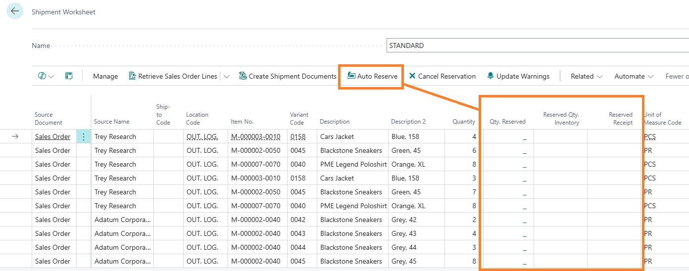Open the first row's three-dot menu
Image resolution: width=689 pixels, height=271 pixels.
[84, 136]
